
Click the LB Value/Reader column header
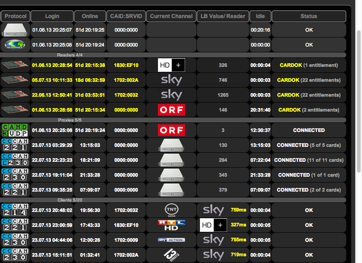(223, 16)
